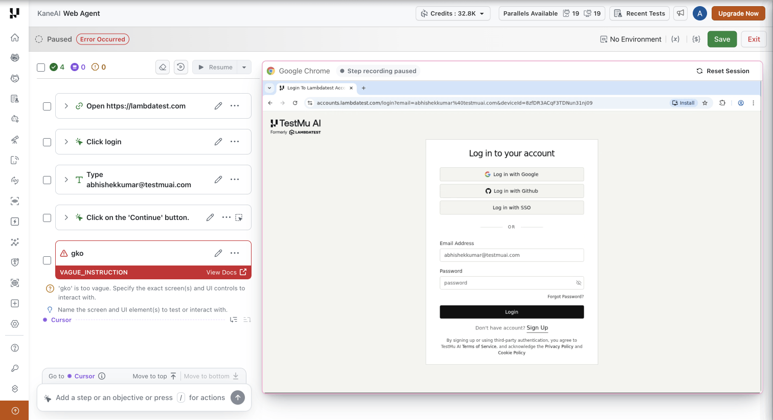Screen dimensions: 773x420
Task: Toggle the select-all steps checkbox
Action: [x=41, y=68]
